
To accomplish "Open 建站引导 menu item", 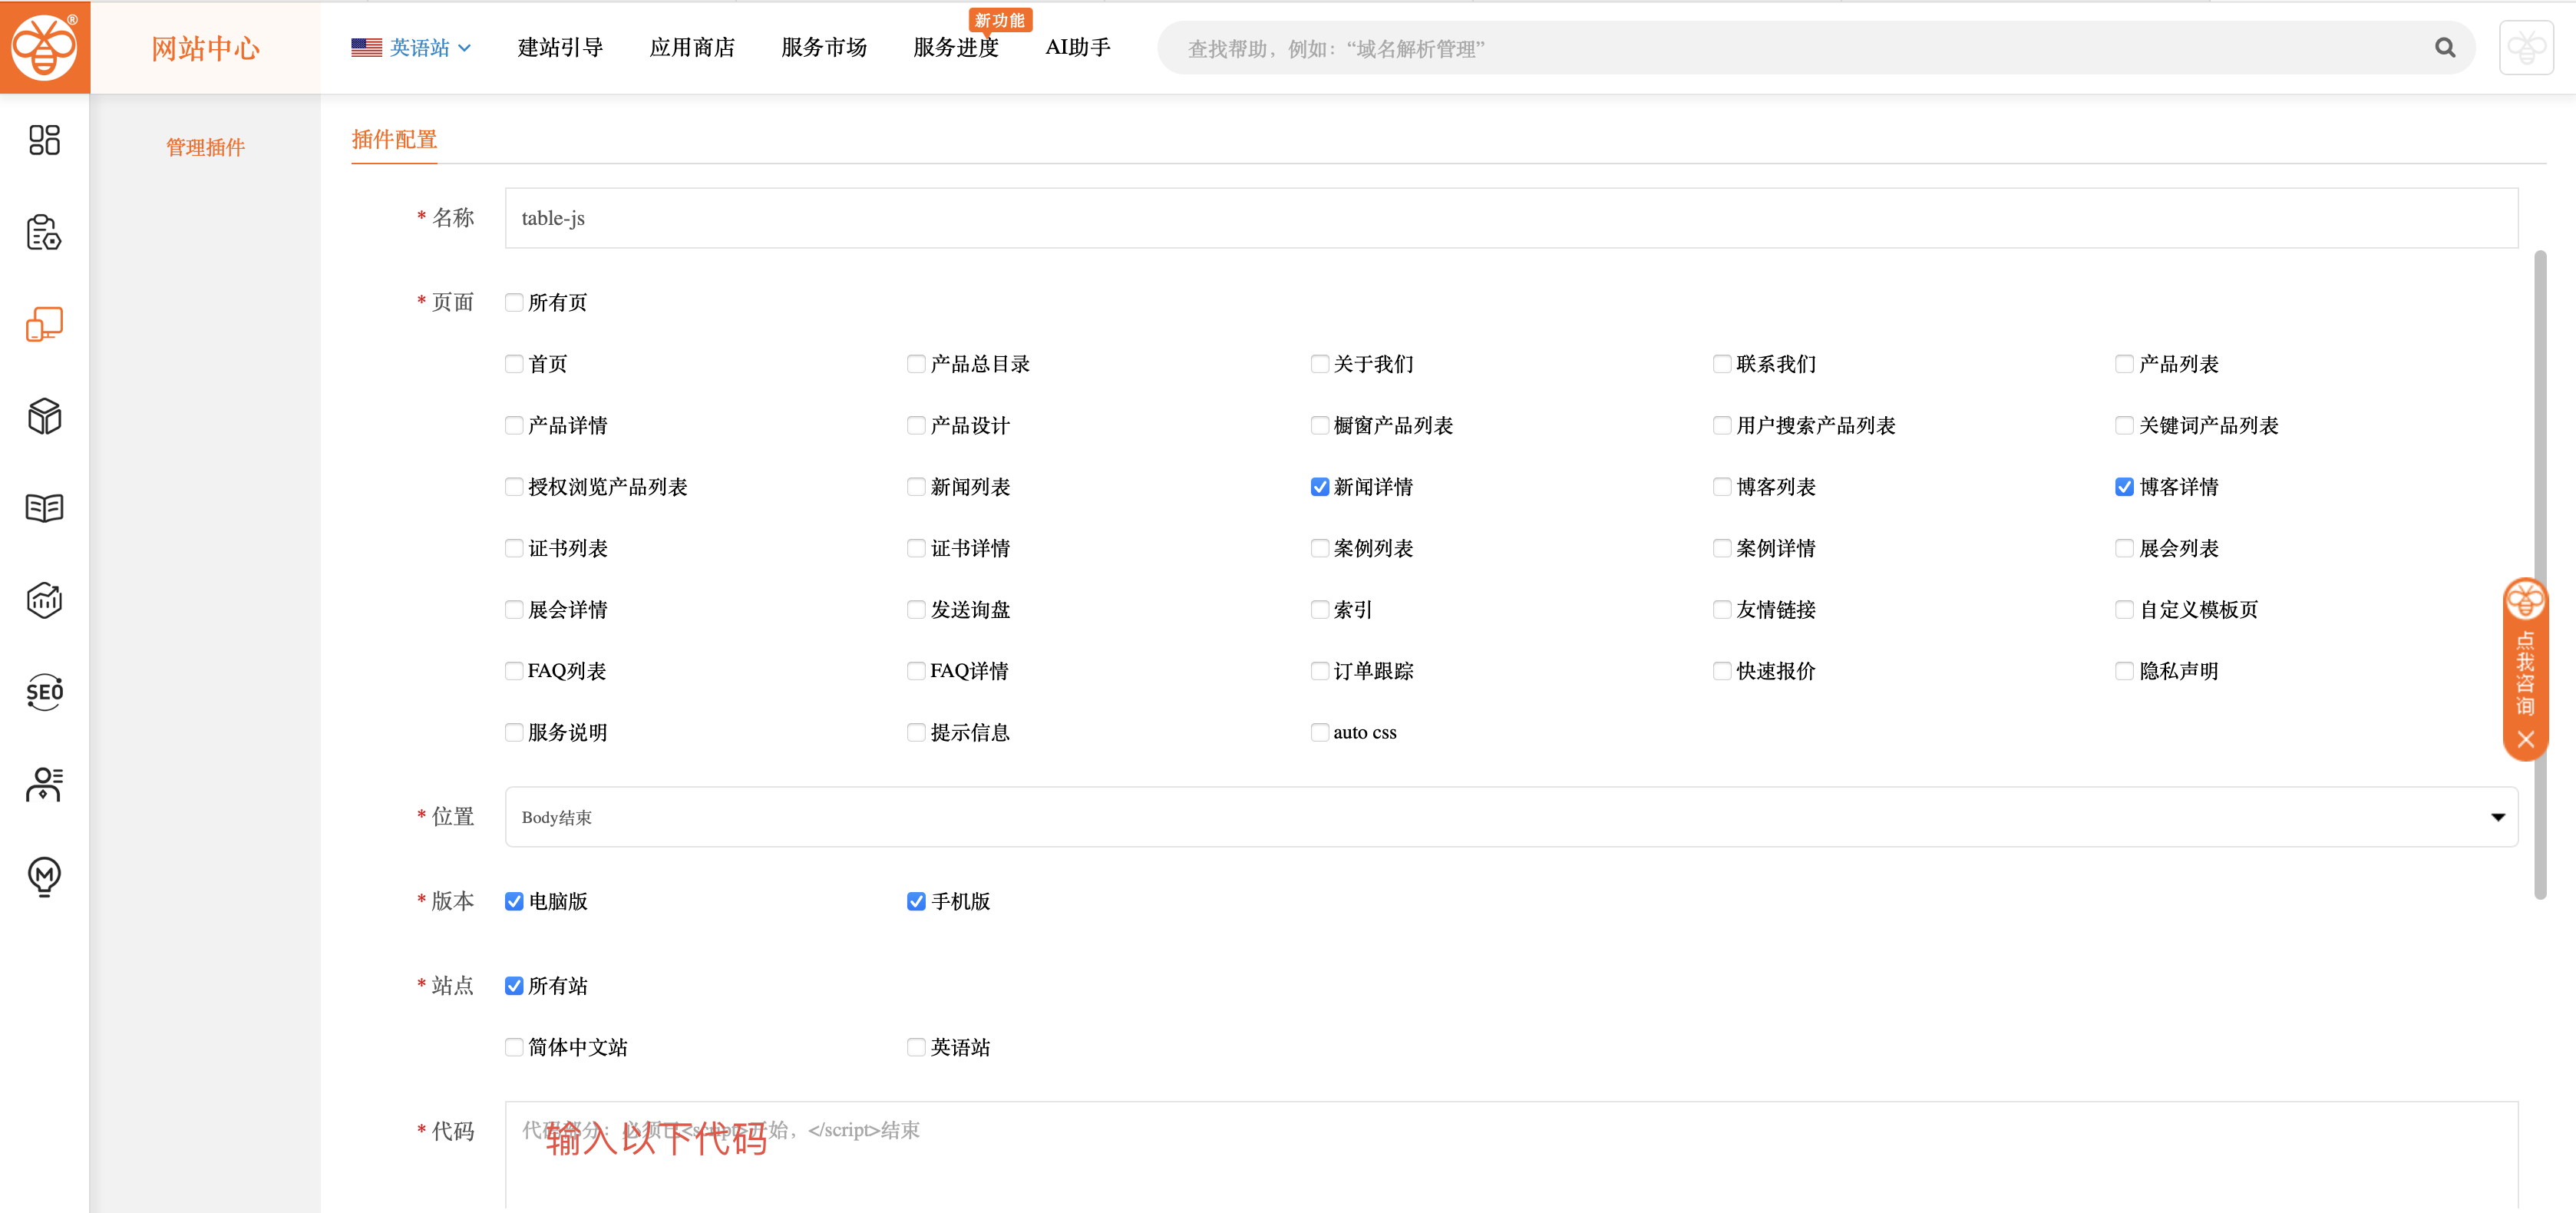I will click(x=560, y=47).
